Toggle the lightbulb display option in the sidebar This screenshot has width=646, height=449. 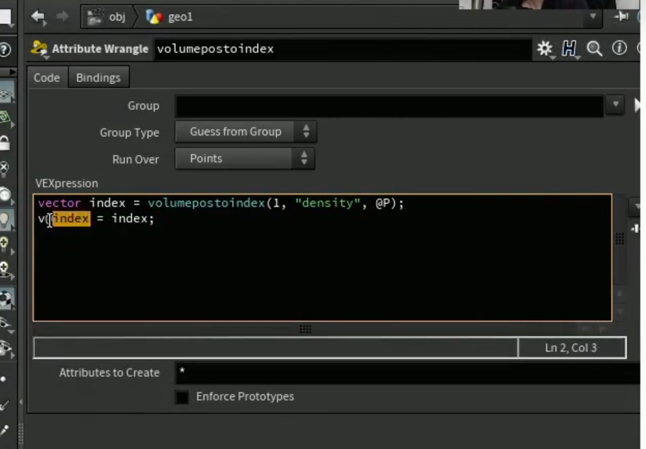coord(5,219)
